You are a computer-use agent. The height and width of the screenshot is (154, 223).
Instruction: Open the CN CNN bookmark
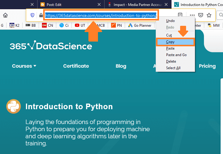(48, 25)
